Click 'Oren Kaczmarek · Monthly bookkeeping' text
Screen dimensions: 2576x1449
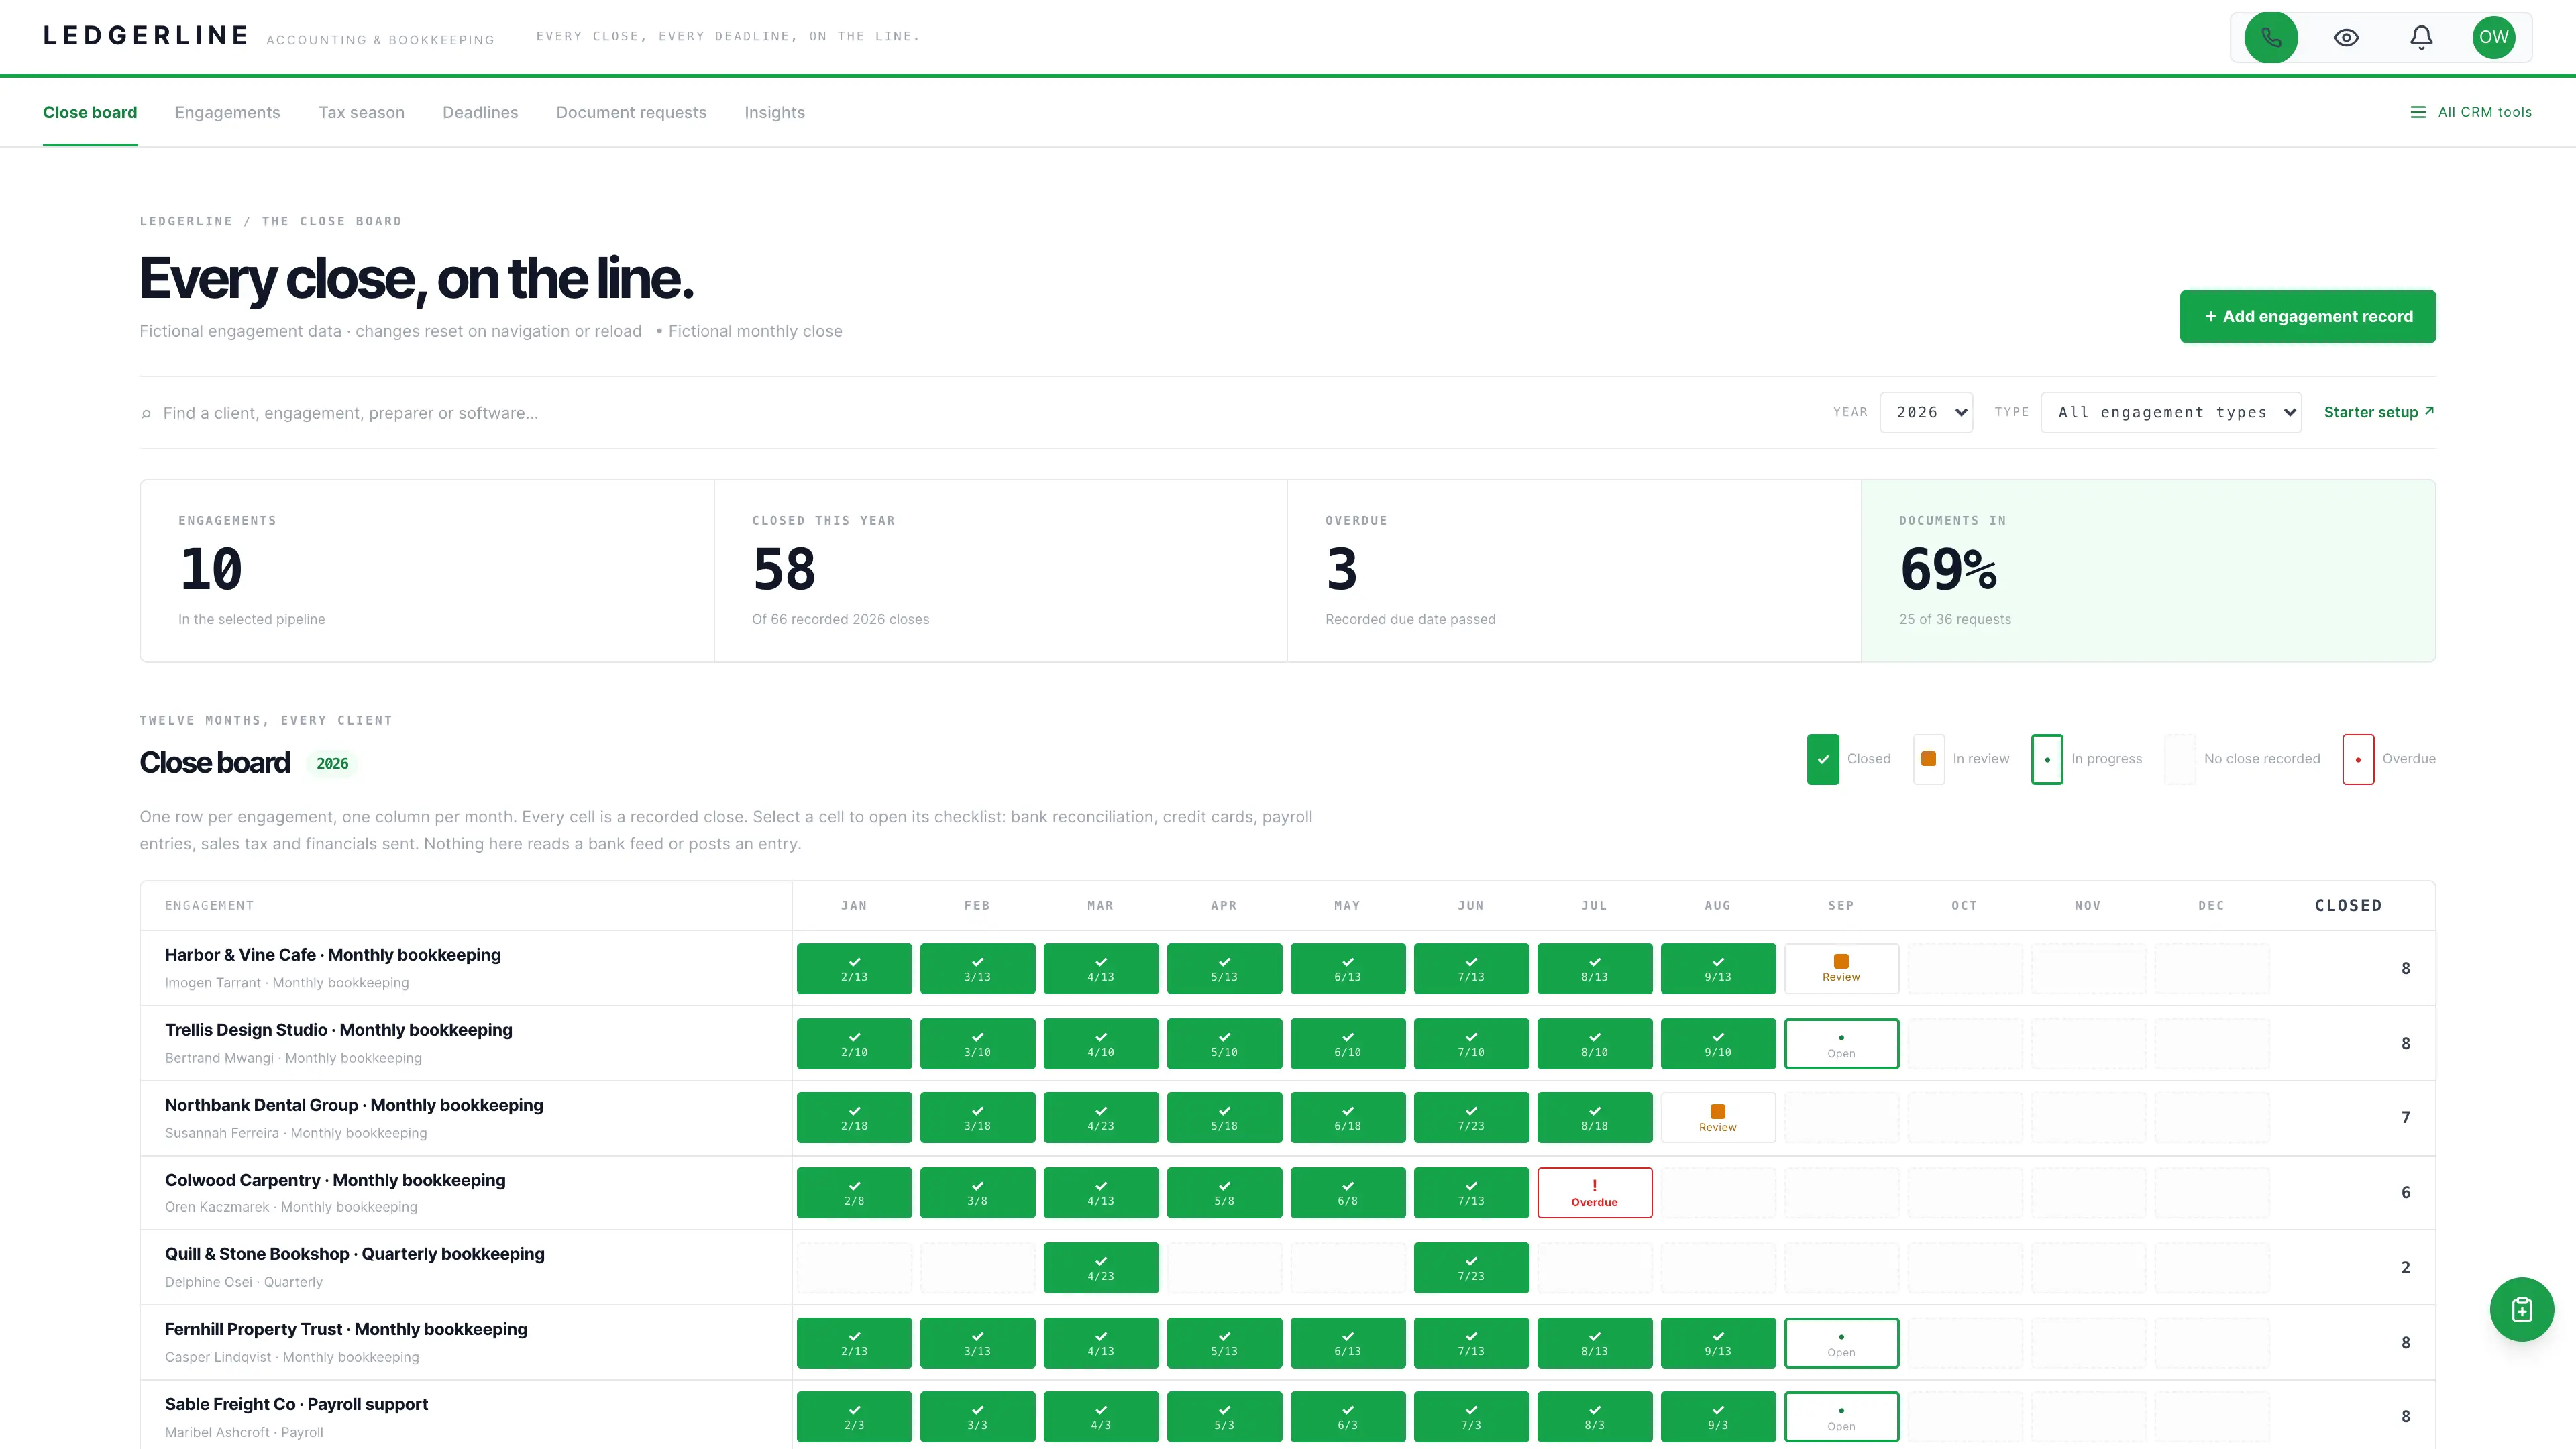coord(291,1207)
